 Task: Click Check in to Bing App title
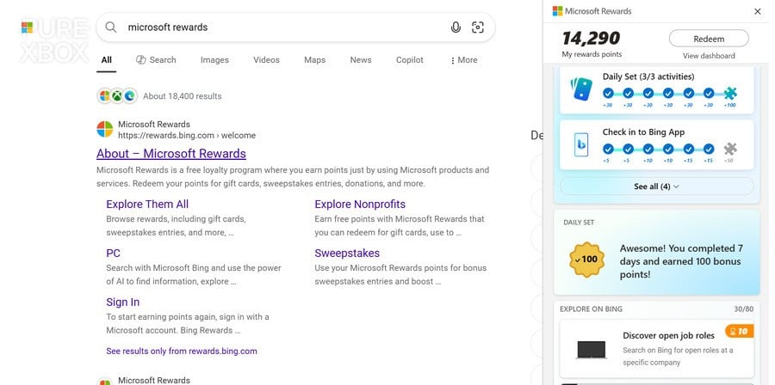point(643,131)
